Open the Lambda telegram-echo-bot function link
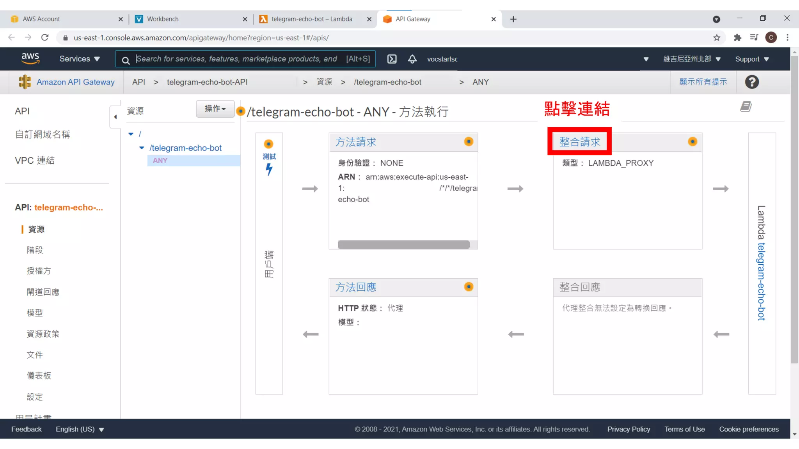The height and width of the screenshot is (449, 799). click(761, 281)
